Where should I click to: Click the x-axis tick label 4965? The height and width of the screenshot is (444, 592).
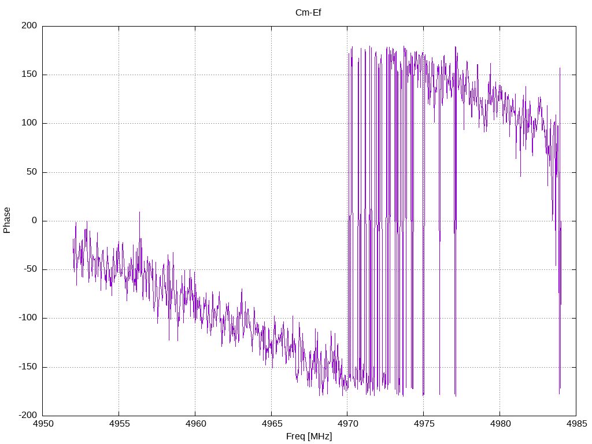[x=272, y=424]
